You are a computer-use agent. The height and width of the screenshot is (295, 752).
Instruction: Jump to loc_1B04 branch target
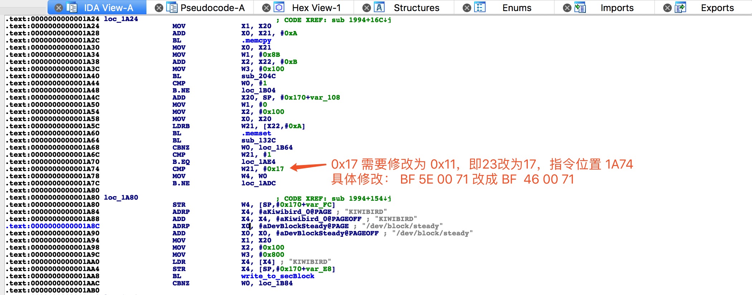(259, 90)
